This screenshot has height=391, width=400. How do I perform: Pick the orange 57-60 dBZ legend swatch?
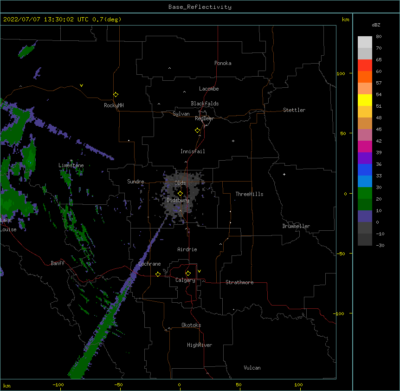(x=365, y=77)
